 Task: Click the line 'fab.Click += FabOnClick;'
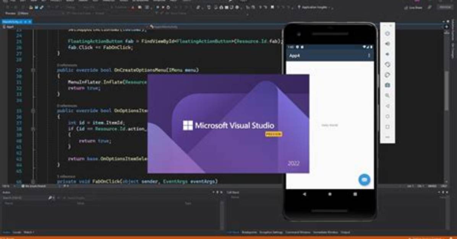coord(100,47)
